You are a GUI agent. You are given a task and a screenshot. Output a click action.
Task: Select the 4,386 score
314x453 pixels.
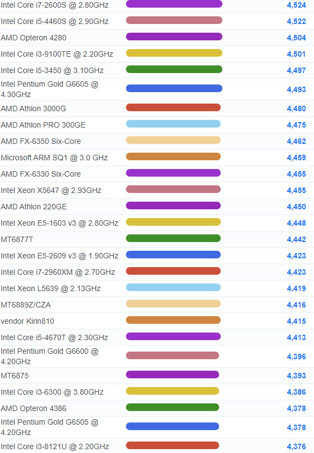pyautogui.click(x=296, y=392)
